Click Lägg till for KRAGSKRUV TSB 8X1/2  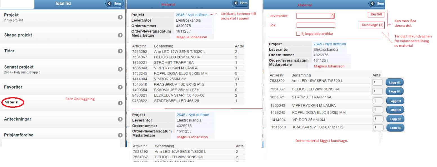[x=395, y=128]
